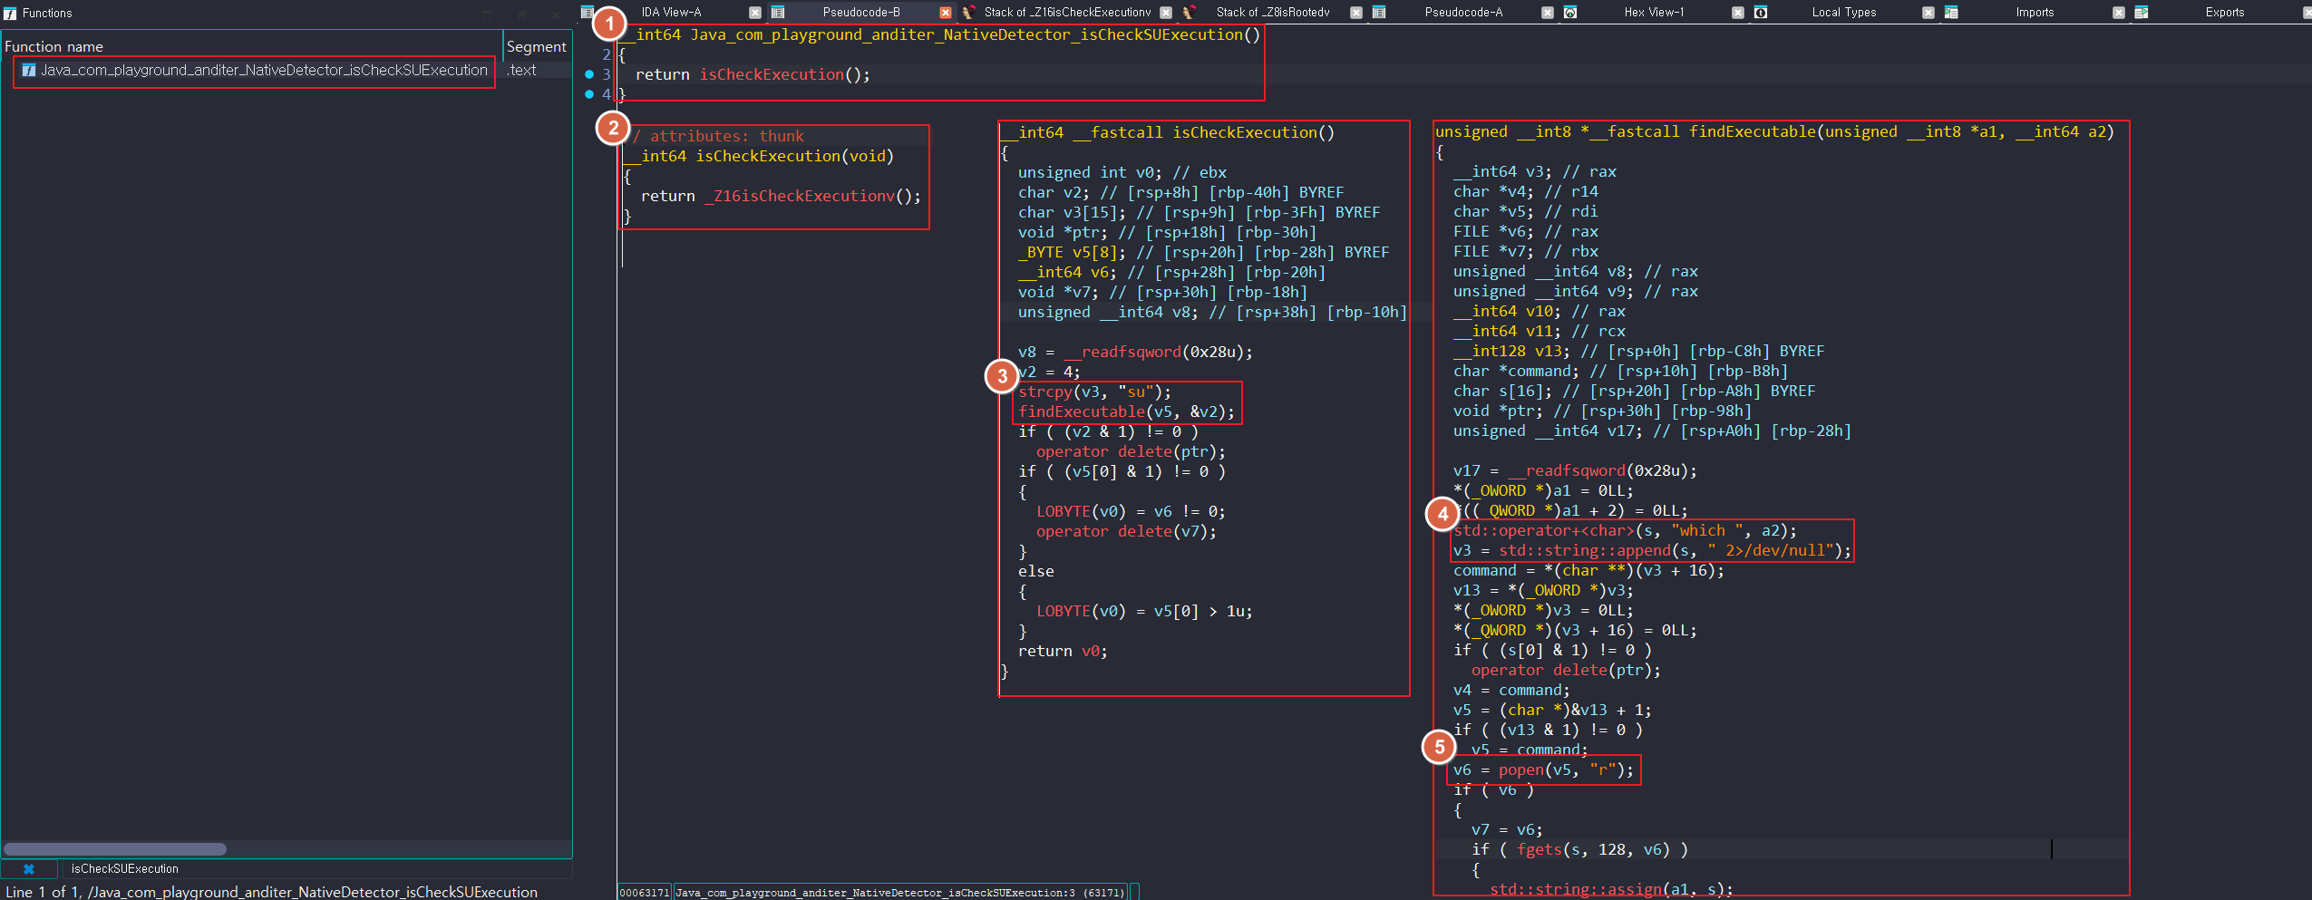Open the Local Types tab
The image size is (2312, 900).
point(1844,13)
